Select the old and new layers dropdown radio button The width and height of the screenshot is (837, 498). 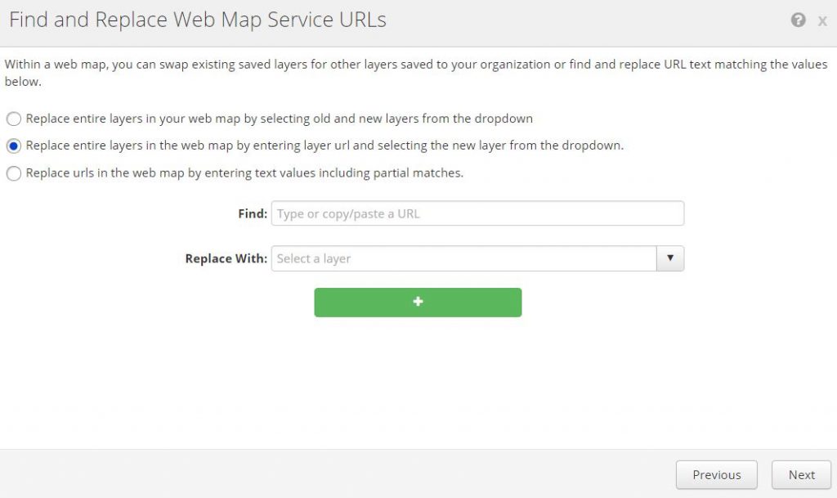point(14,119)
